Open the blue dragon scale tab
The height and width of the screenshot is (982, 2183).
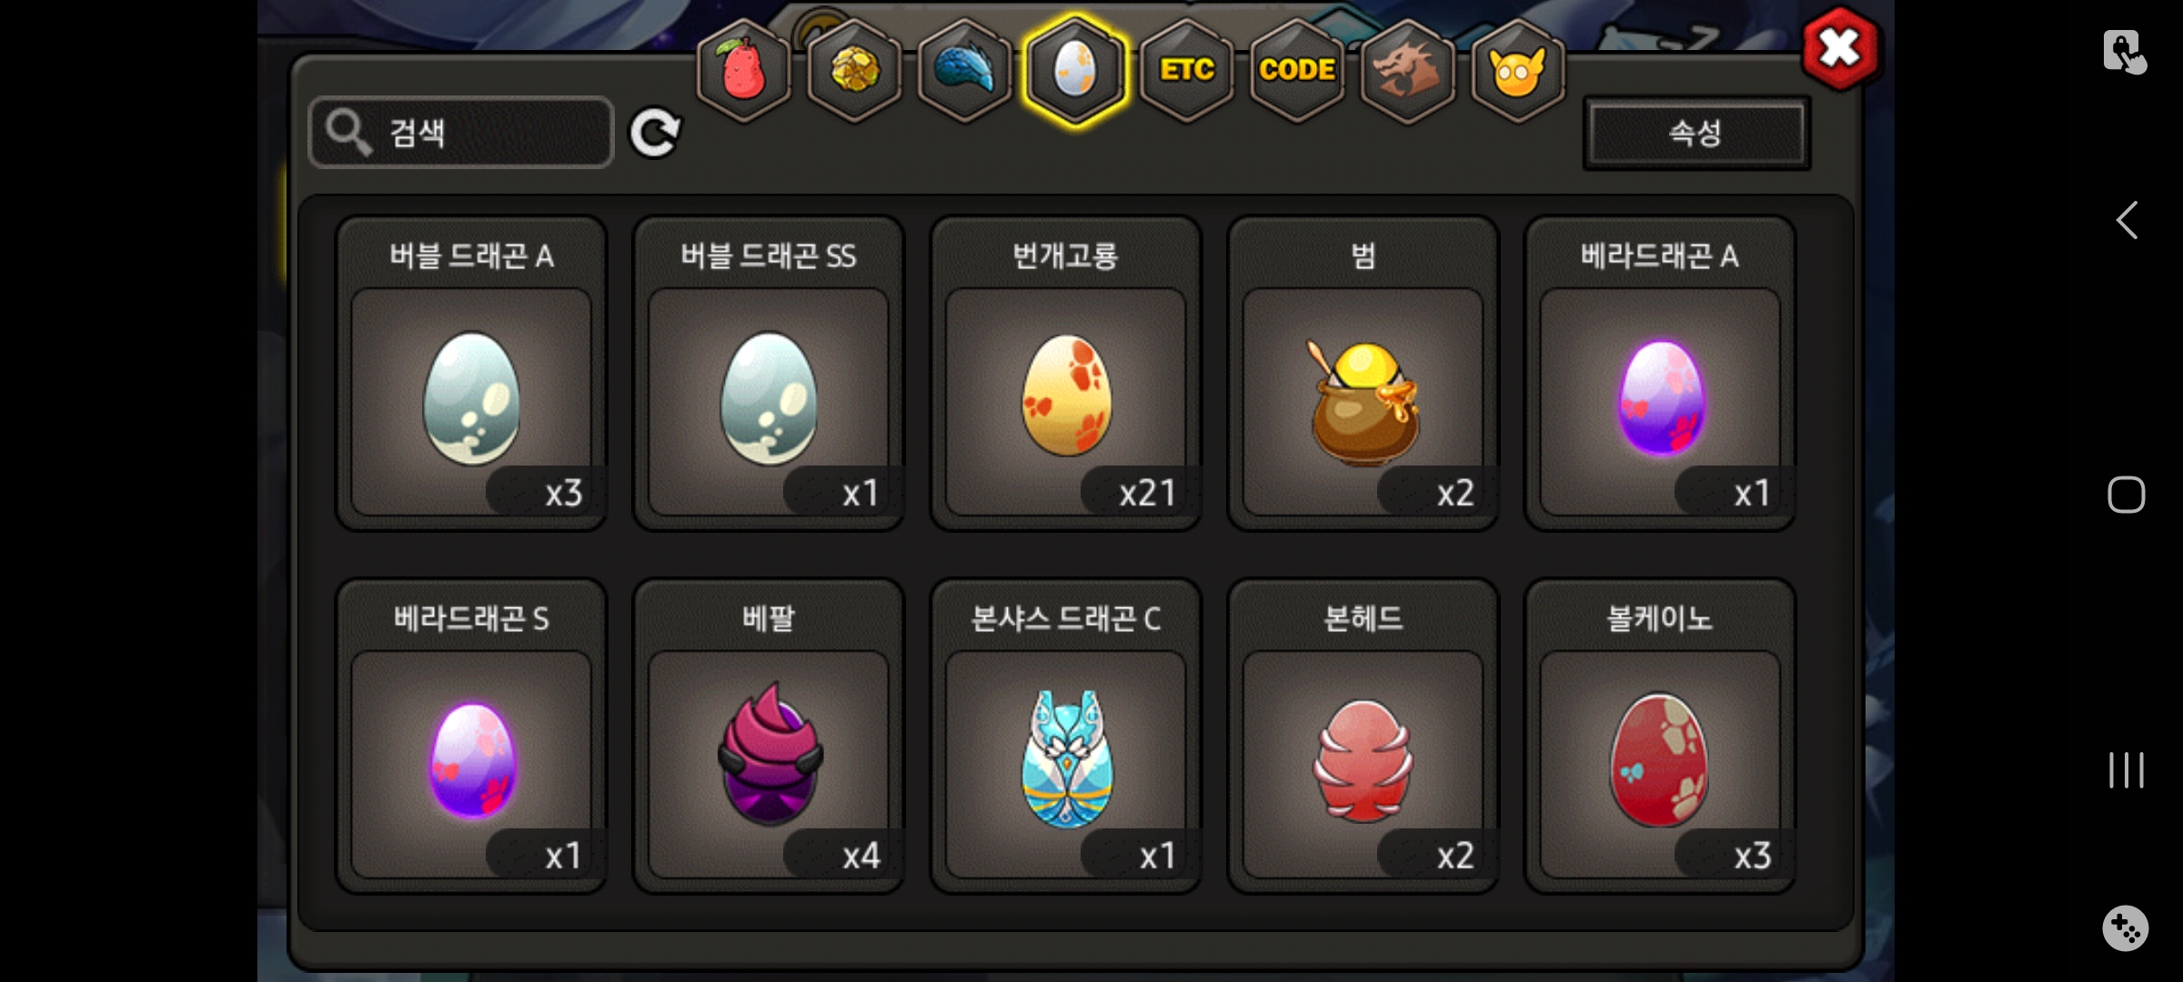(965, 71)
